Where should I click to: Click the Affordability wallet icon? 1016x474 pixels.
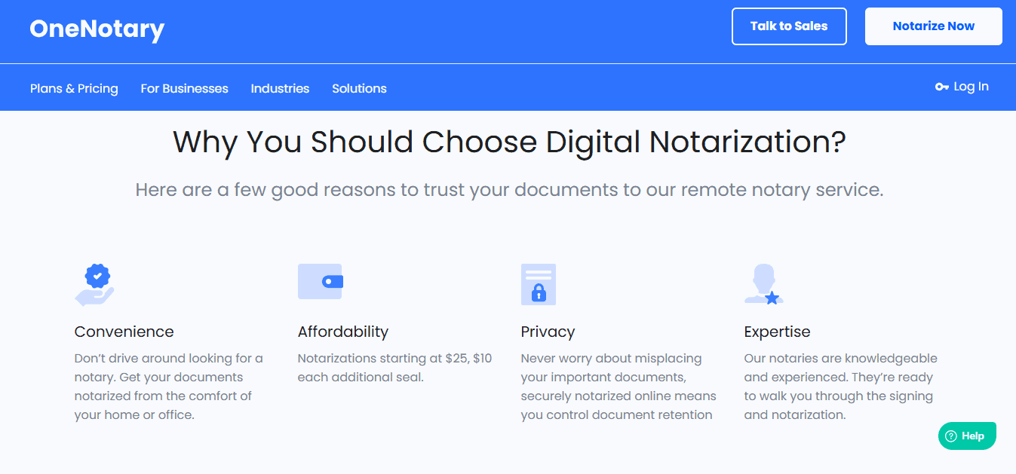321,281
